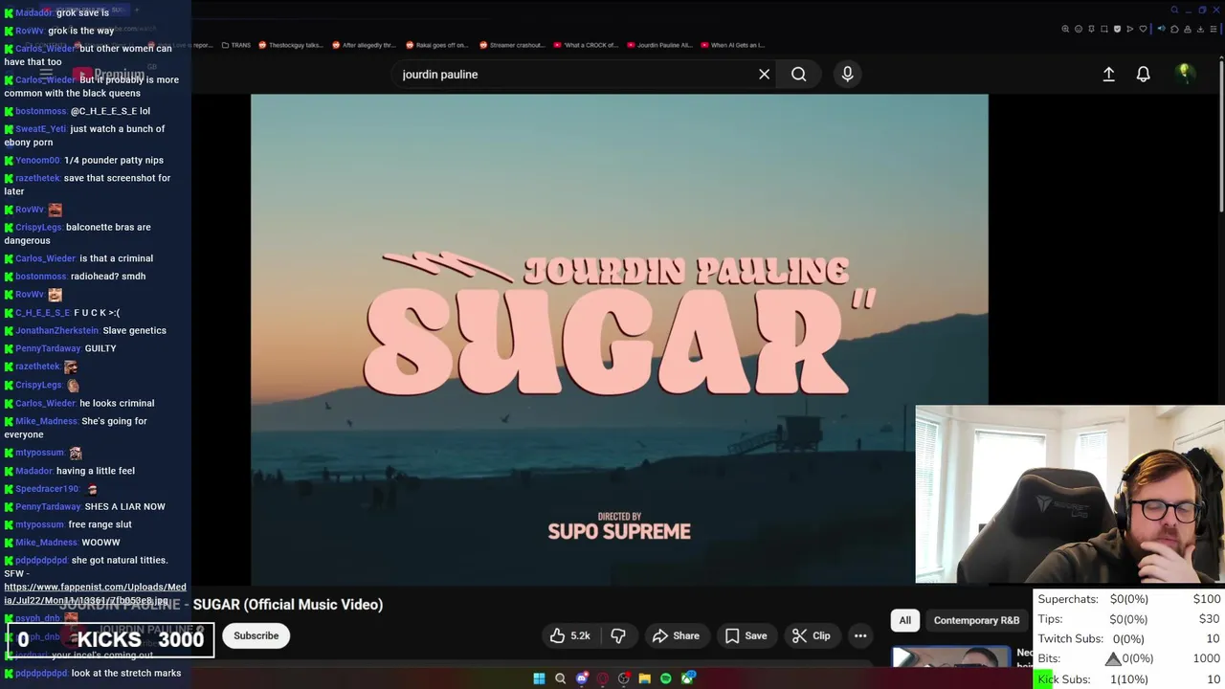Click 'SUGAR (Official Music Video)' title
Screen dimensions: 1225x689
point(287,604)
